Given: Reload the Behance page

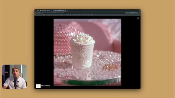Looking at the screenshot, I should pyautogui.click(x=40, y=13).
